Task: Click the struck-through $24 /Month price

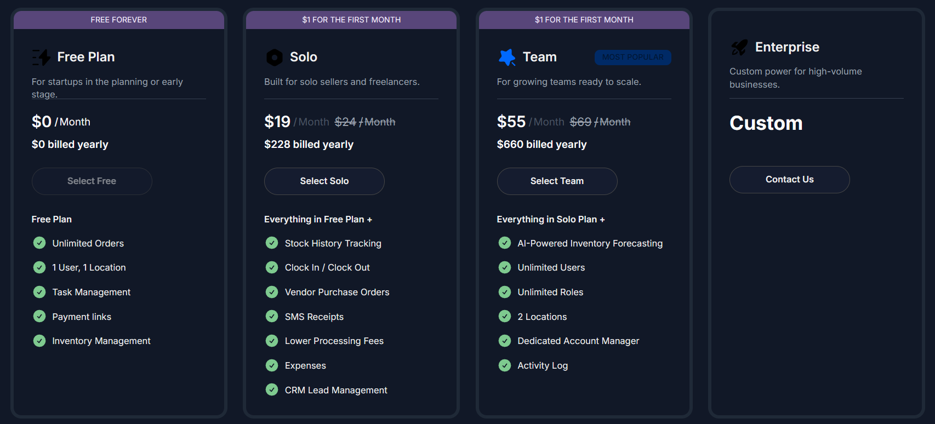Action: tap(365, 122)
